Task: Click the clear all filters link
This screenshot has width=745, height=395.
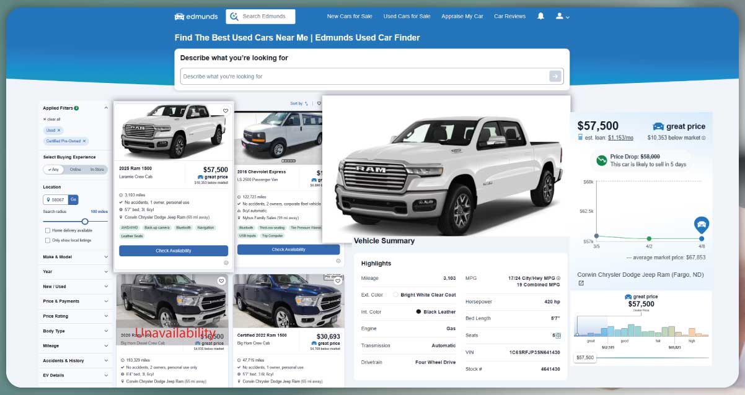Action: point(51,119)
